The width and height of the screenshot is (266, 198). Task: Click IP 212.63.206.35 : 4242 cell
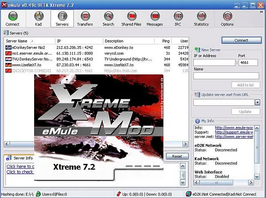[74, 47]
